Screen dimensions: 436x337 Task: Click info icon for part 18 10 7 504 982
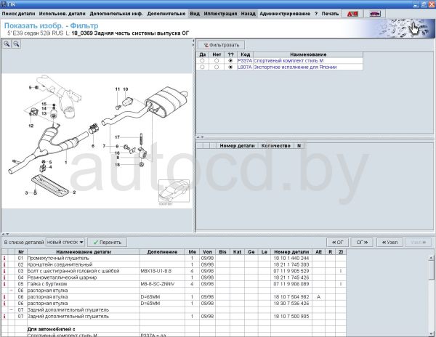4,297
